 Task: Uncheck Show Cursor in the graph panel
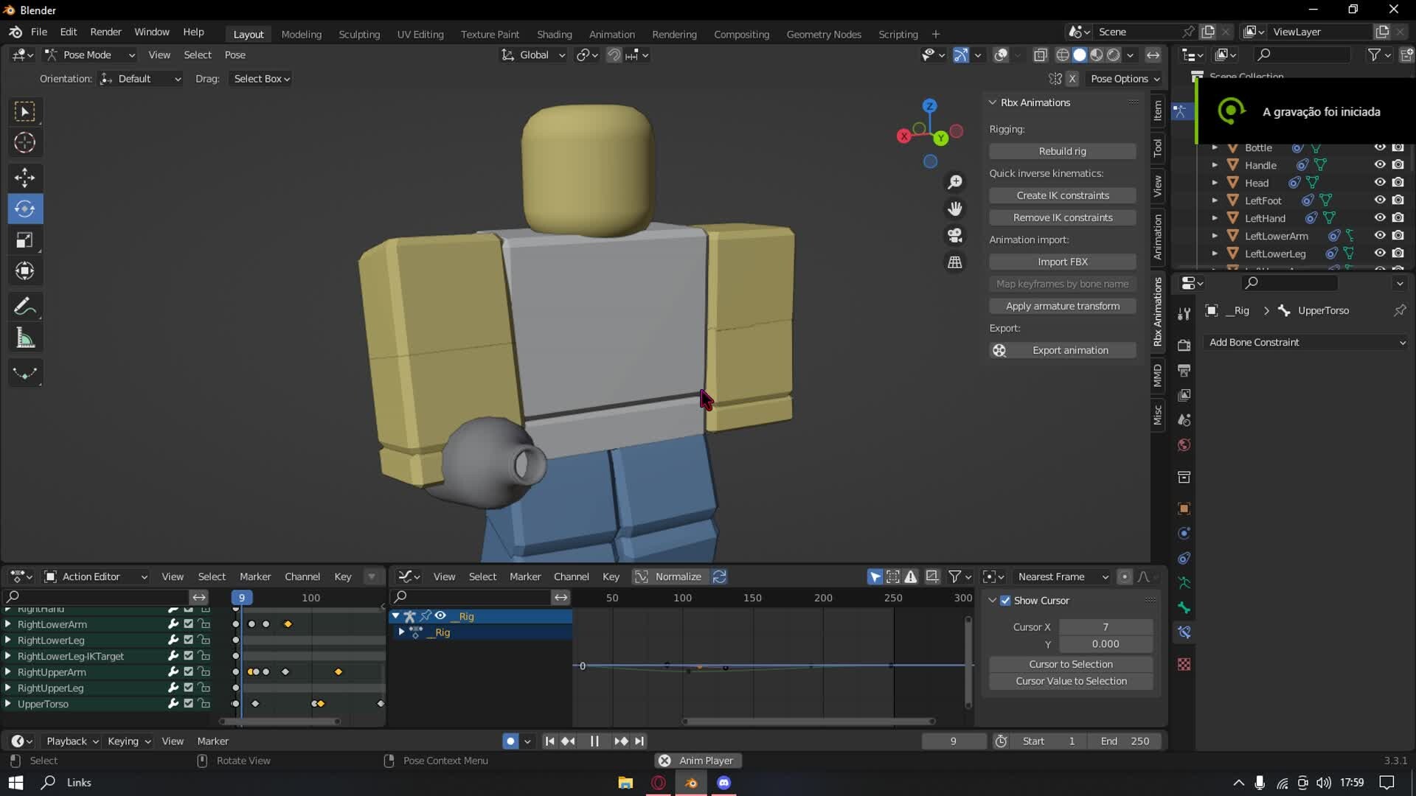pyautogui.click(x=1006, y=600)
